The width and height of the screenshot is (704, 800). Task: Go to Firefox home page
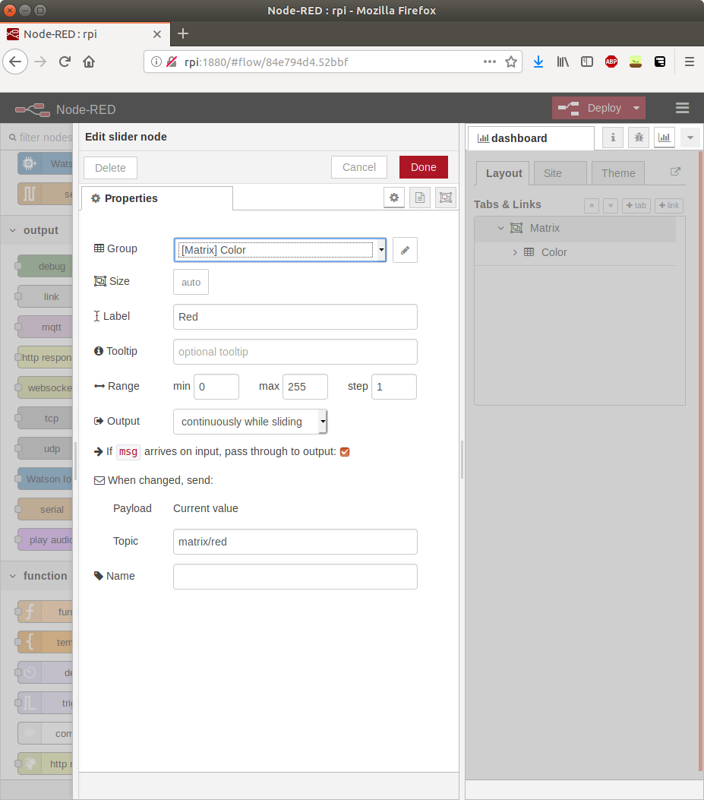[x=89, y=62]
